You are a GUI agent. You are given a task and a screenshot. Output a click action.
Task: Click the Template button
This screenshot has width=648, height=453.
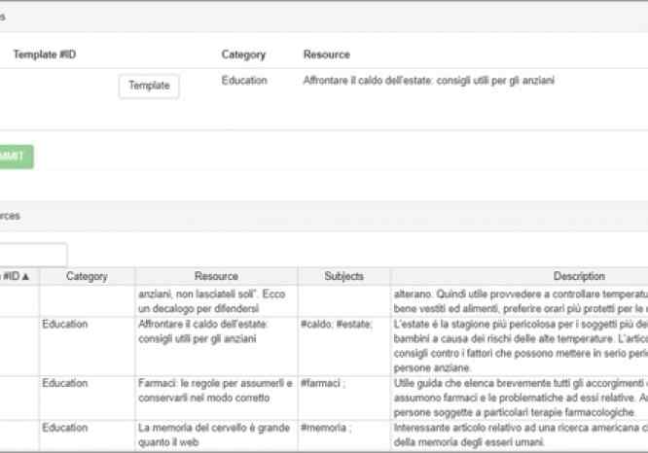[149, 86]
